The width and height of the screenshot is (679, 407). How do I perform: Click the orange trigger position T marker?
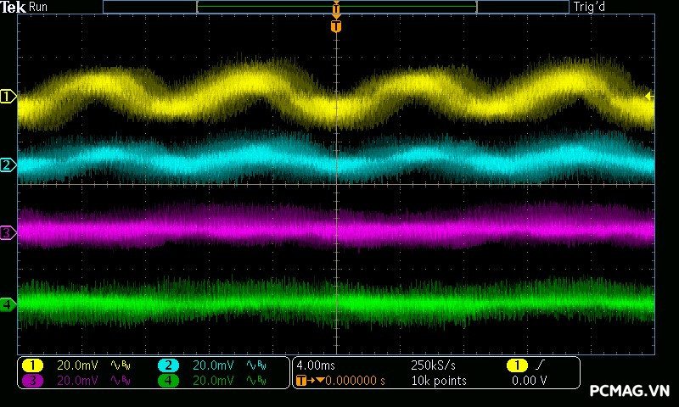pos(336,26)
